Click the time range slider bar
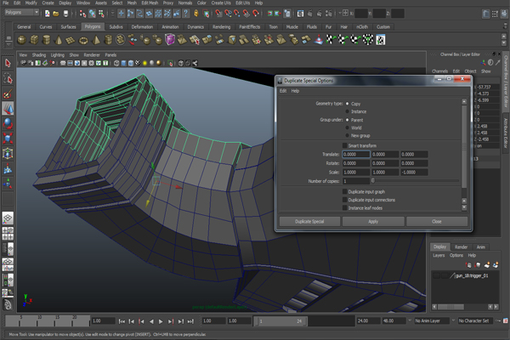 281,321
